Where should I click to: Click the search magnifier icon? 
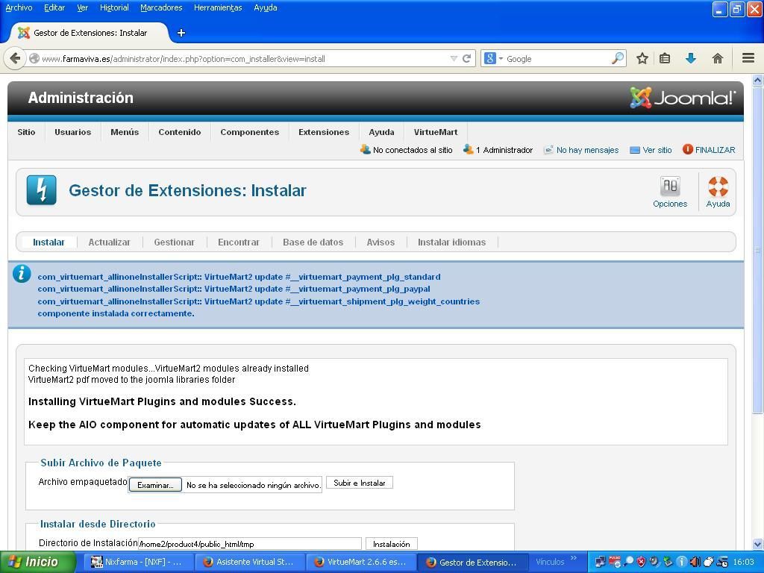617,58
